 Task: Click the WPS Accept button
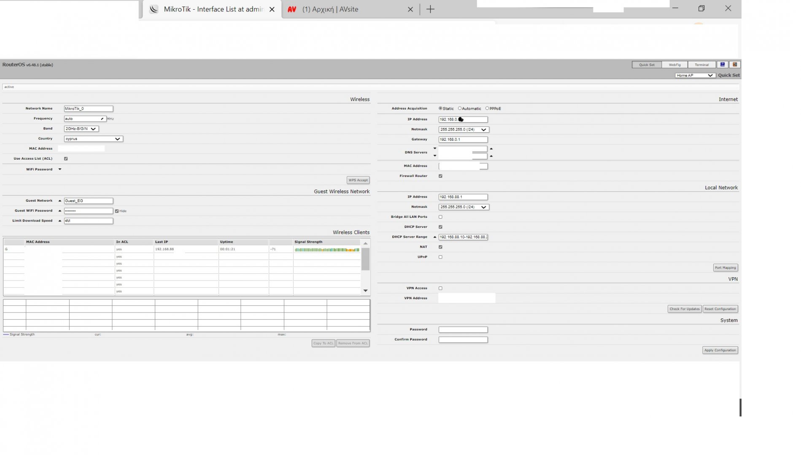358,180
